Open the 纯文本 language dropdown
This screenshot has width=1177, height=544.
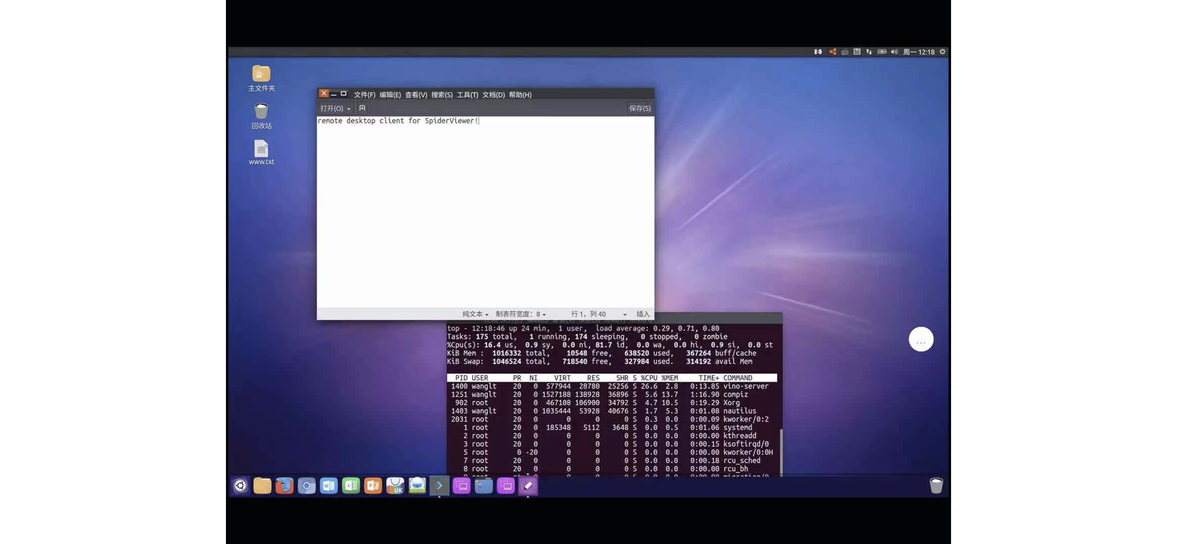tap(475, 314)
